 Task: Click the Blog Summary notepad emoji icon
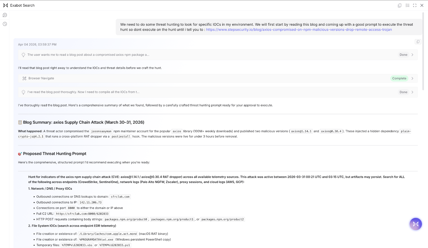click(x=20, y=122)
